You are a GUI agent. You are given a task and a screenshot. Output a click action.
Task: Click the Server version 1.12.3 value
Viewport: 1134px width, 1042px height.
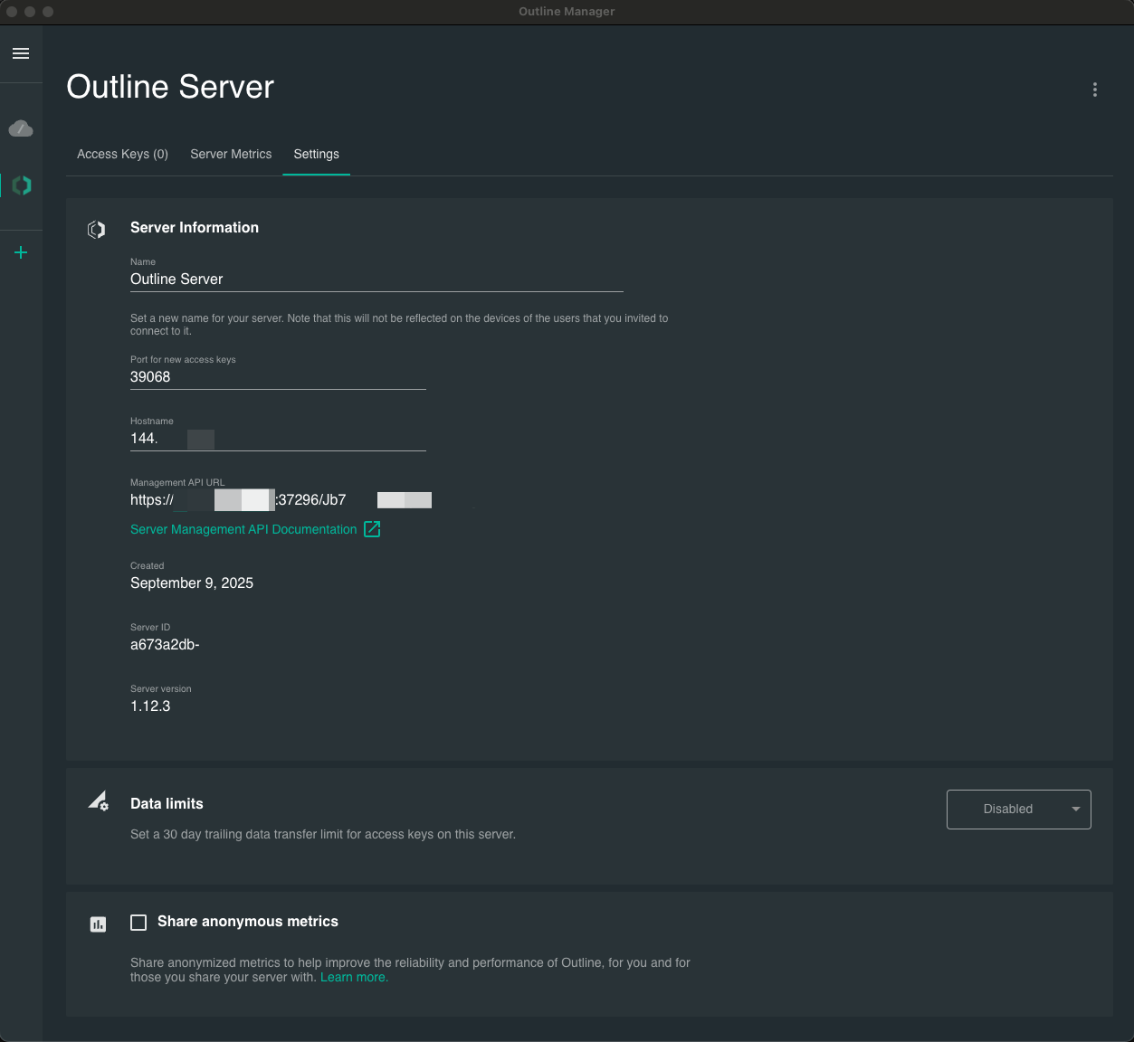pos(150,706)
